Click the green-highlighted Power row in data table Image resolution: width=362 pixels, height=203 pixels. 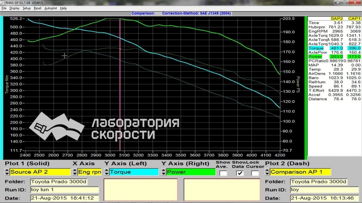click(x=334, y=57)
